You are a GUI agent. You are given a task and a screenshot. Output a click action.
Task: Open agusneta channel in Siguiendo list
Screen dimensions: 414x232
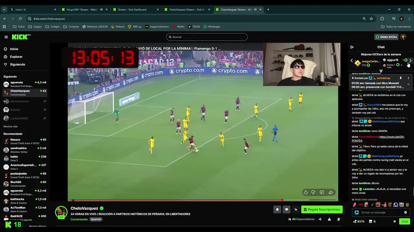(x=25, y=84)
